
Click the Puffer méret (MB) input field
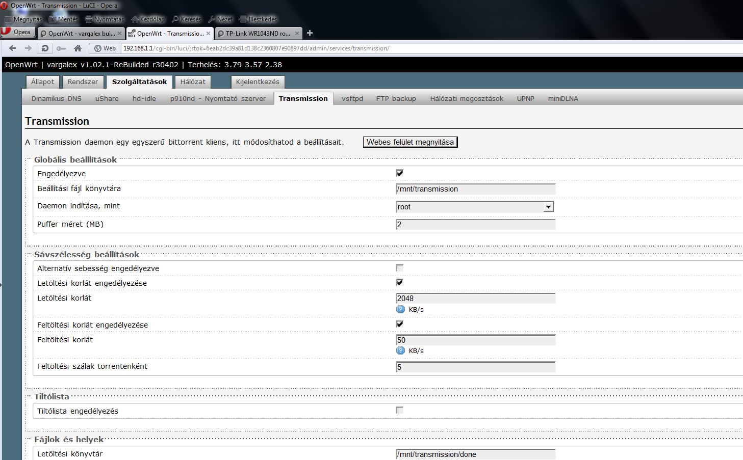click(x=475, y=225)
